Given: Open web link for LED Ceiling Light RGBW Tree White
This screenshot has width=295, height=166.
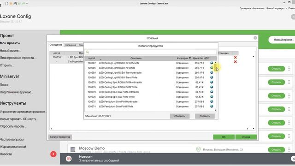Looking at the screenshot, I should (212, 77).
